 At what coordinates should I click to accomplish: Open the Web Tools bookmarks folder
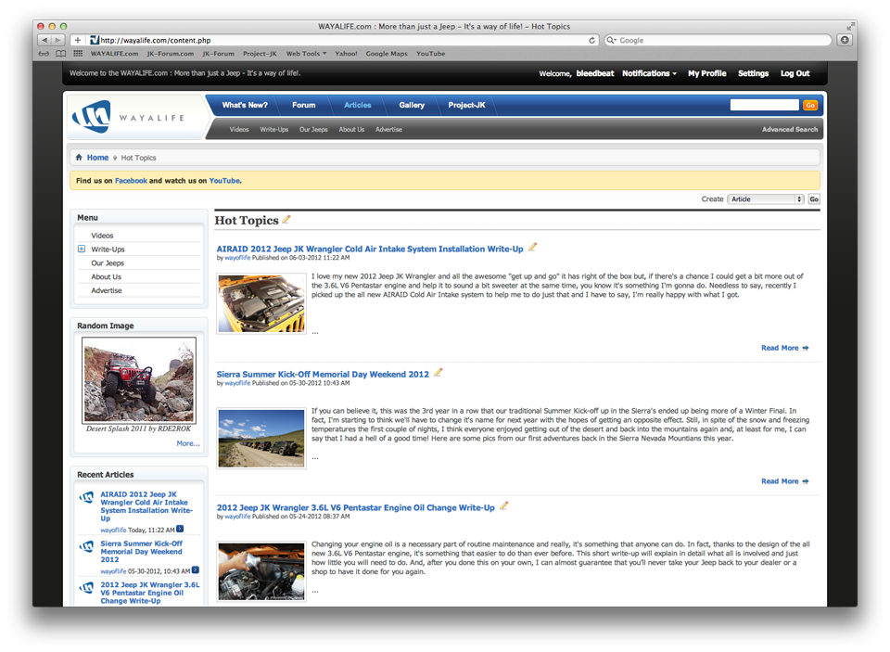306,54
